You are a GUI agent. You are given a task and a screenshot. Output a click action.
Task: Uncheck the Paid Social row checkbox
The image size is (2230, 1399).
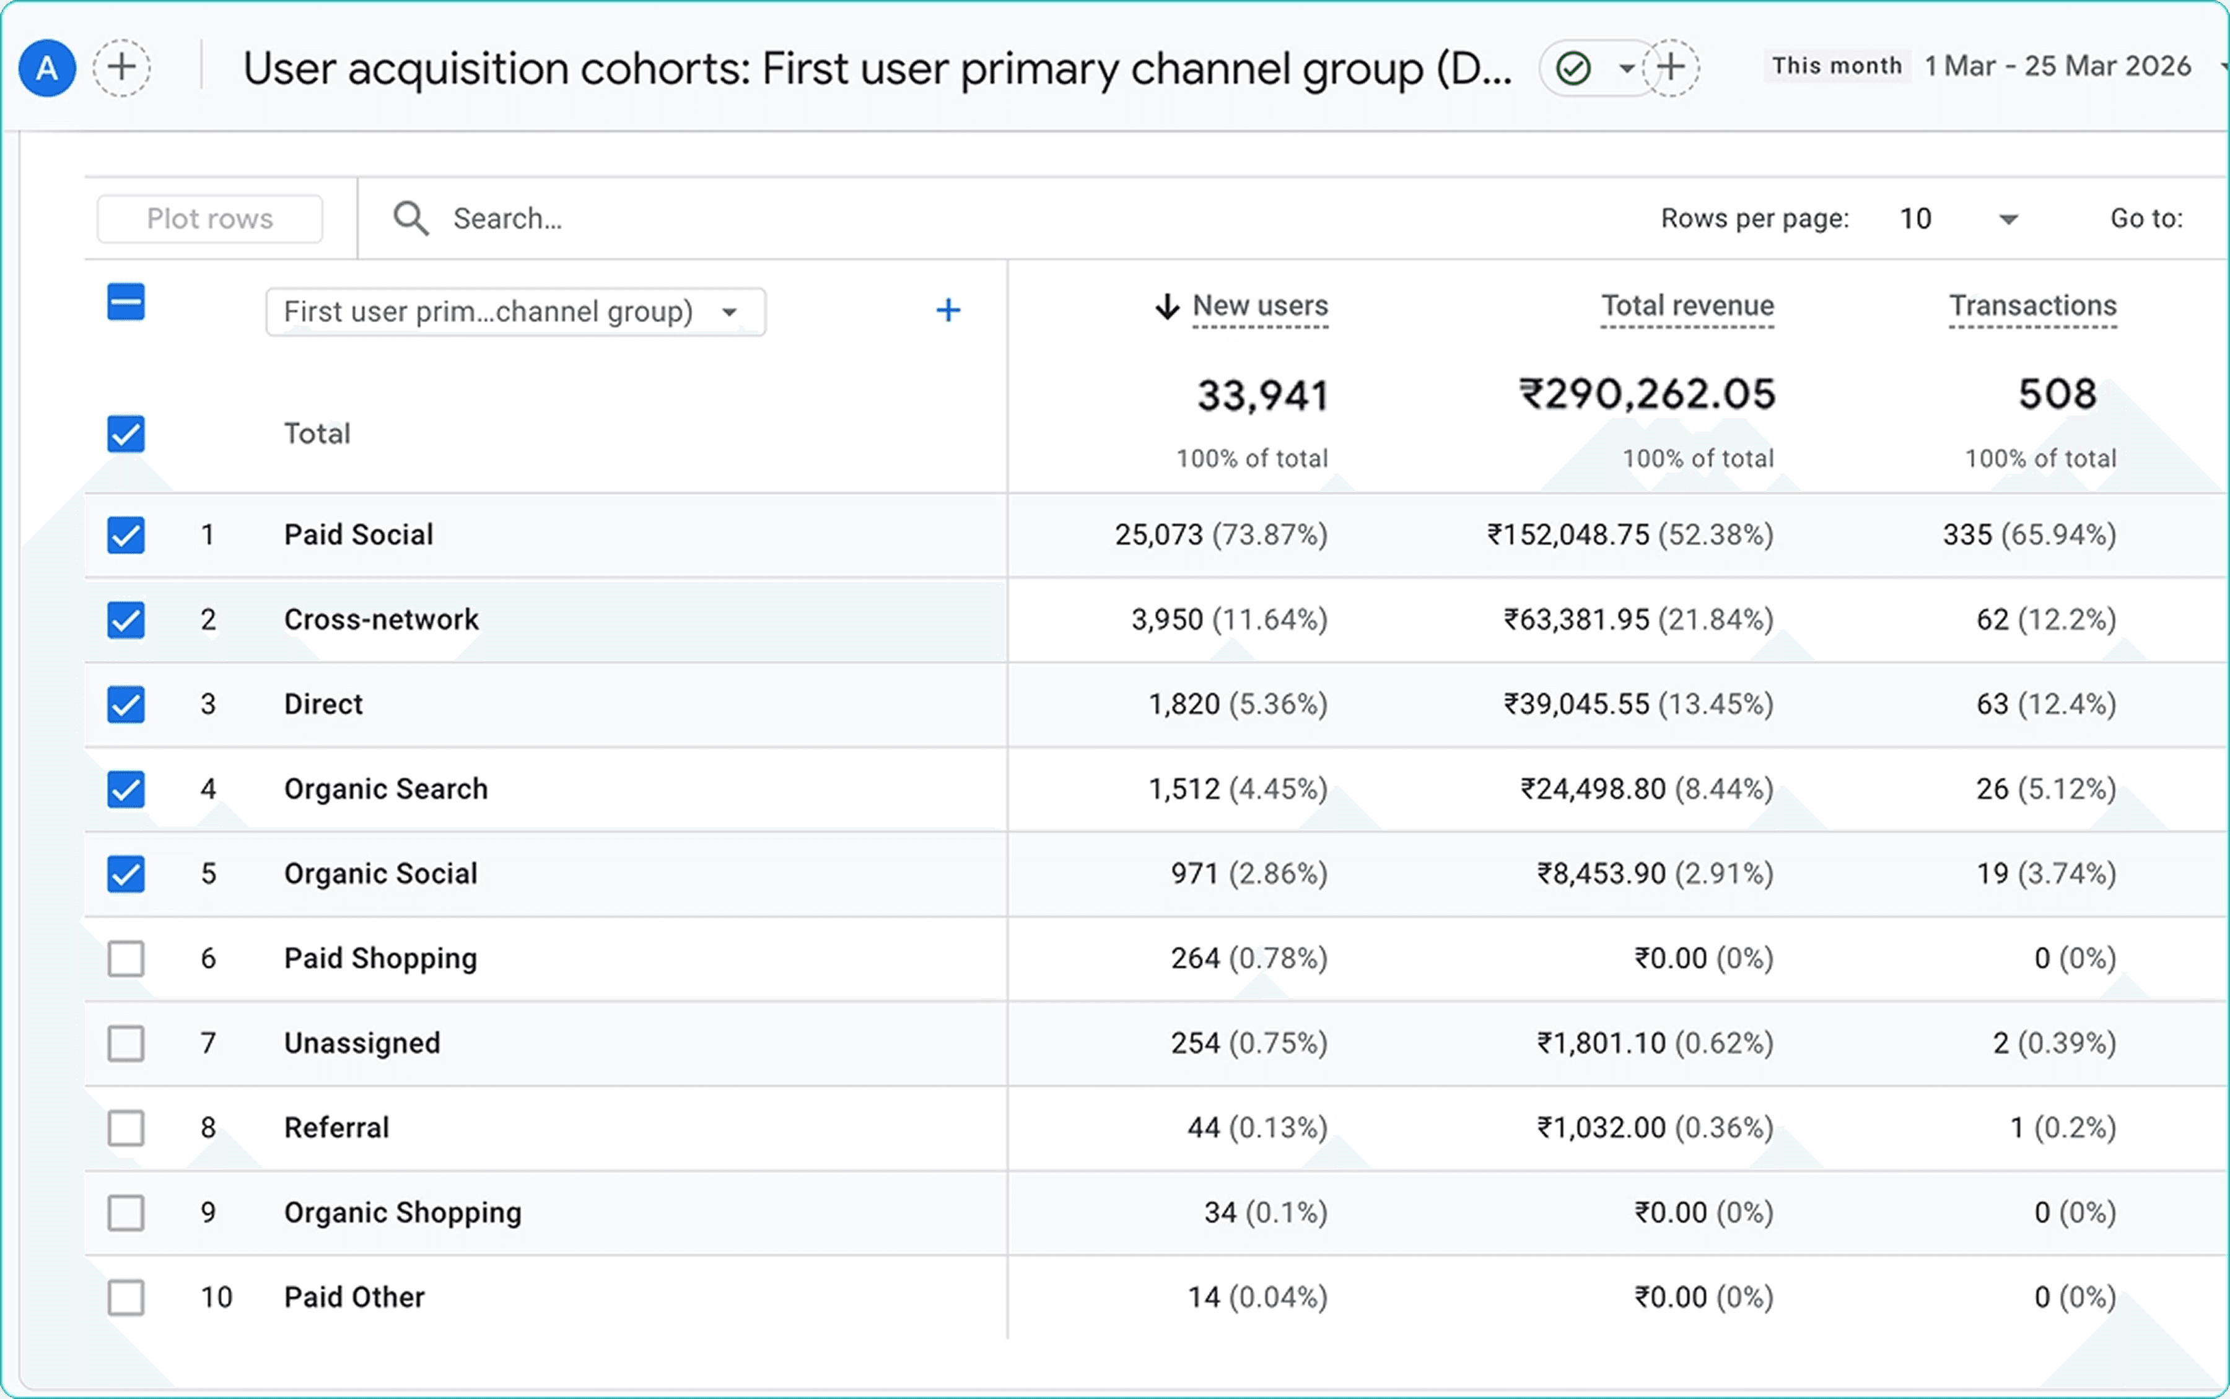[126, 535]
